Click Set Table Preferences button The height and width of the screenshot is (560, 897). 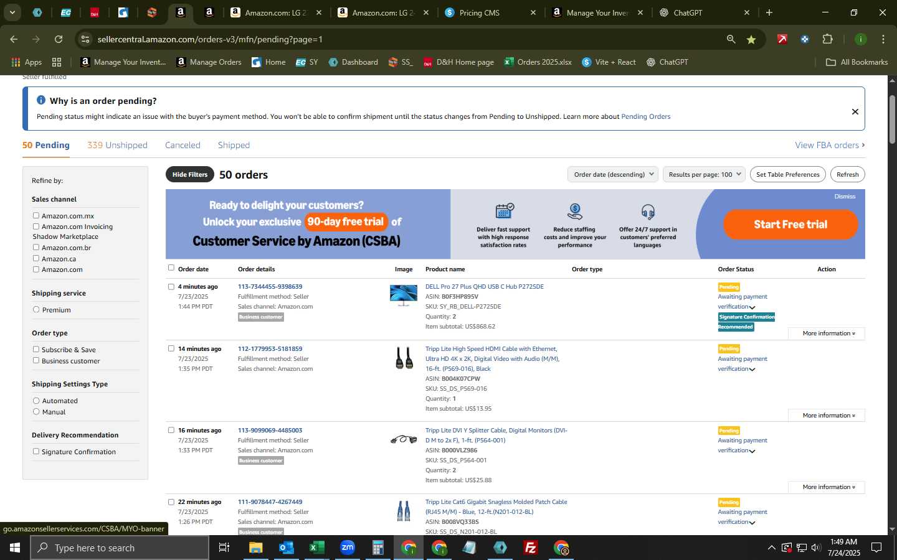[788, 174]
